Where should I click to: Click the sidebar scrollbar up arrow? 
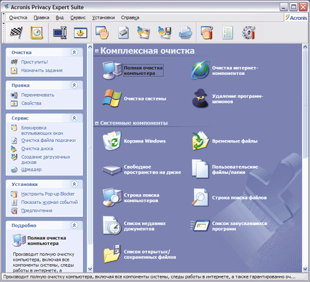[x=90, y=46]
